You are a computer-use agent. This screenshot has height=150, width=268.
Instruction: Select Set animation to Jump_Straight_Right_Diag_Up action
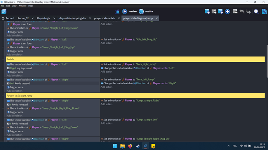click(x=135, y=139)
